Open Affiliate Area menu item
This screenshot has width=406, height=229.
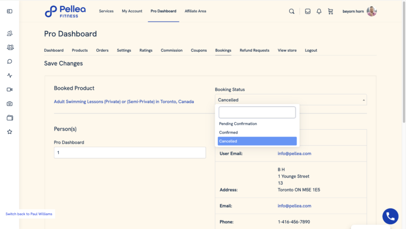[x=196, y=11]
